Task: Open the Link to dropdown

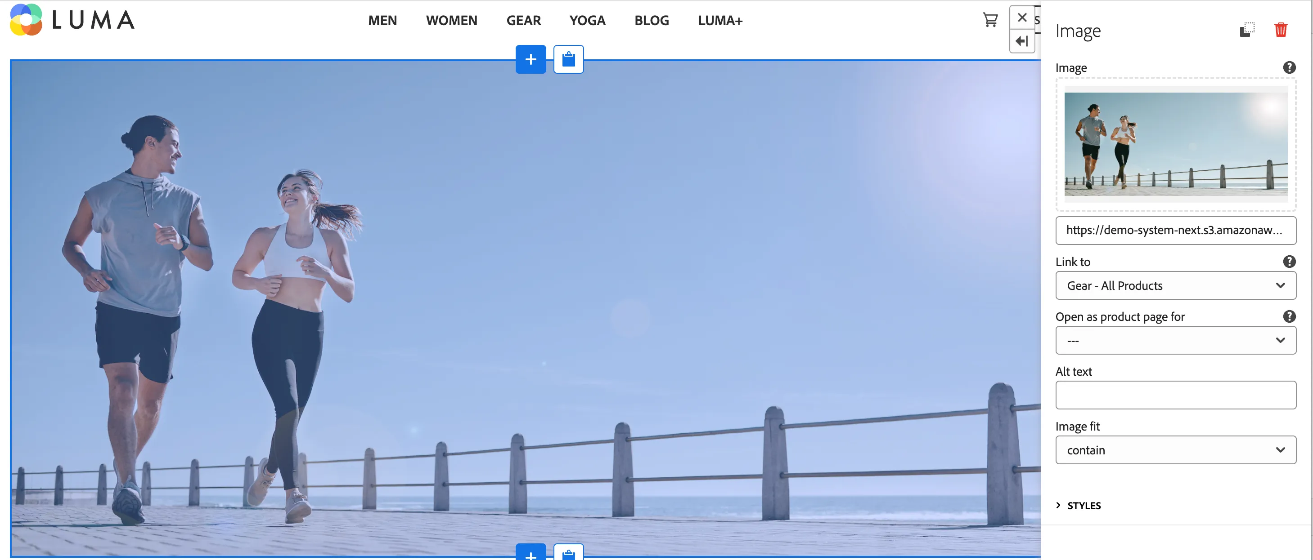Action: [x=1175, y=285]
